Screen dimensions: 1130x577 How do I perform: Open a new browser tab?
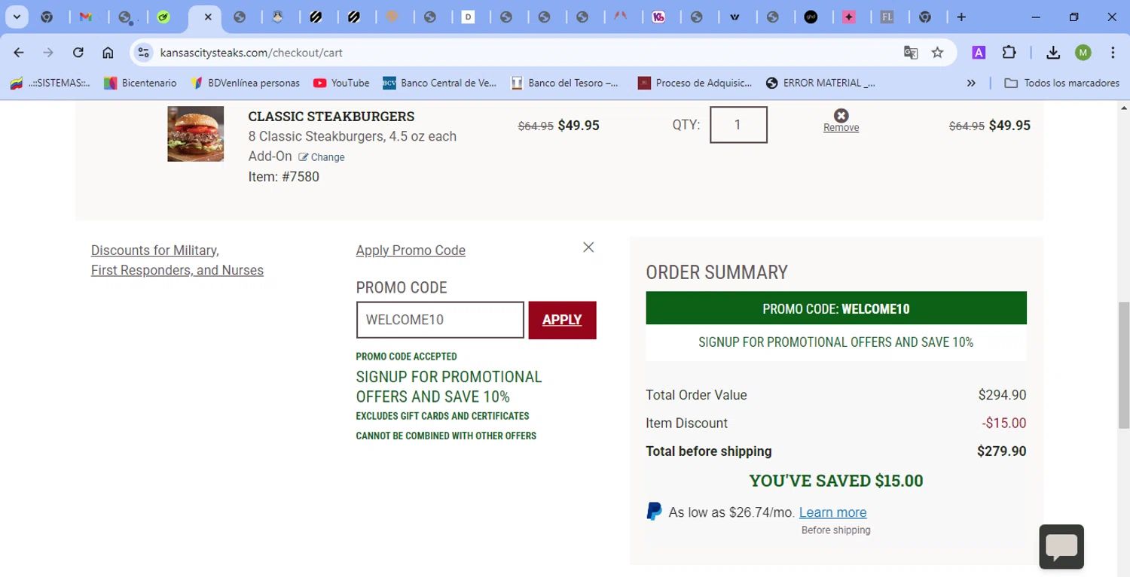pos(961,17)
